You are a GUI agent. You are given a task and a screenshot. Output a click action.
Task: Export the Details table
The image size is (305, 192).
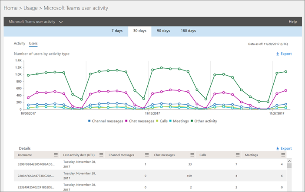tap(284, 148)
